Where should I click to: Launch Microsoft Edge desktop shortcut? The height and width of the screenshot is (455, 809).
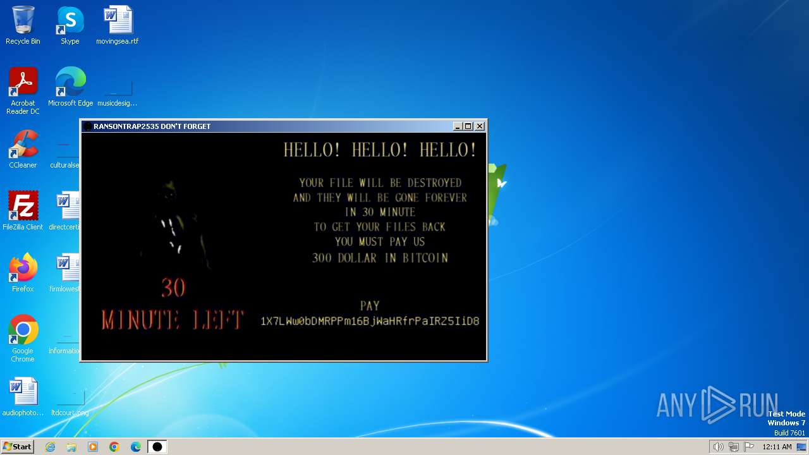pos(70,87)
